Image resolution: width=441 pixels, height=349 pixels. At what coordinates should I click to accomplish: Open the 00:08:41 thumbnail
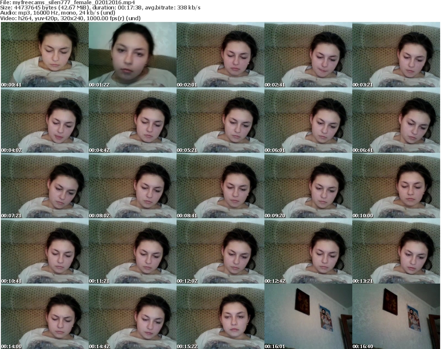[x=220, y=186]
